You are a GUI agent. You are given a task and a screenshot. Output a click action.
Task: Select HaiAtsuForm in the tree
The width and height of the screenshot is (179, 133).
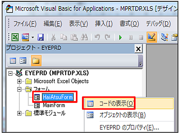click(58, 97)
